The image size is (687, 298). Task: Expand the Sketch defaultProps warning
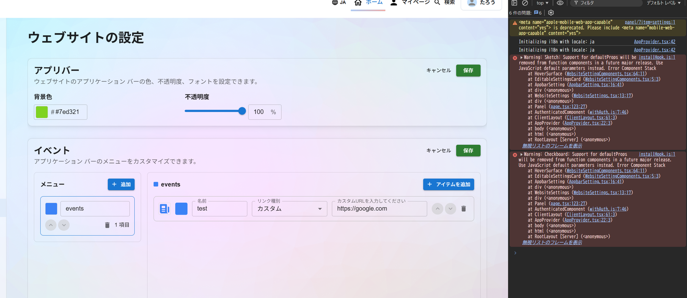tap(521, 58)
